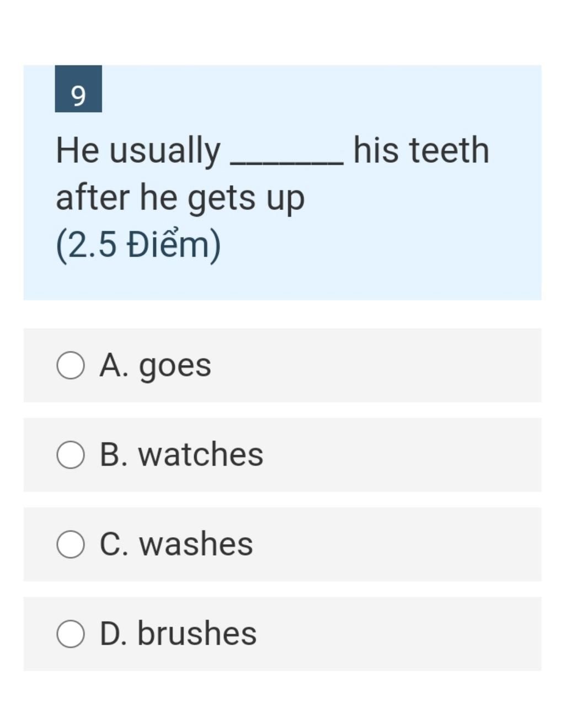Select the radio button for C. washes
The height and width of the screenshot is (707, 565).
[71, 545]
